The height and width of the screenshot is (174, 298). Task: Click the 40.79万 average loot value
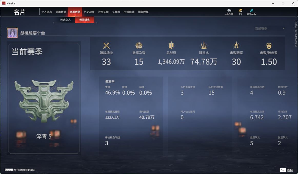pos(147,117)
